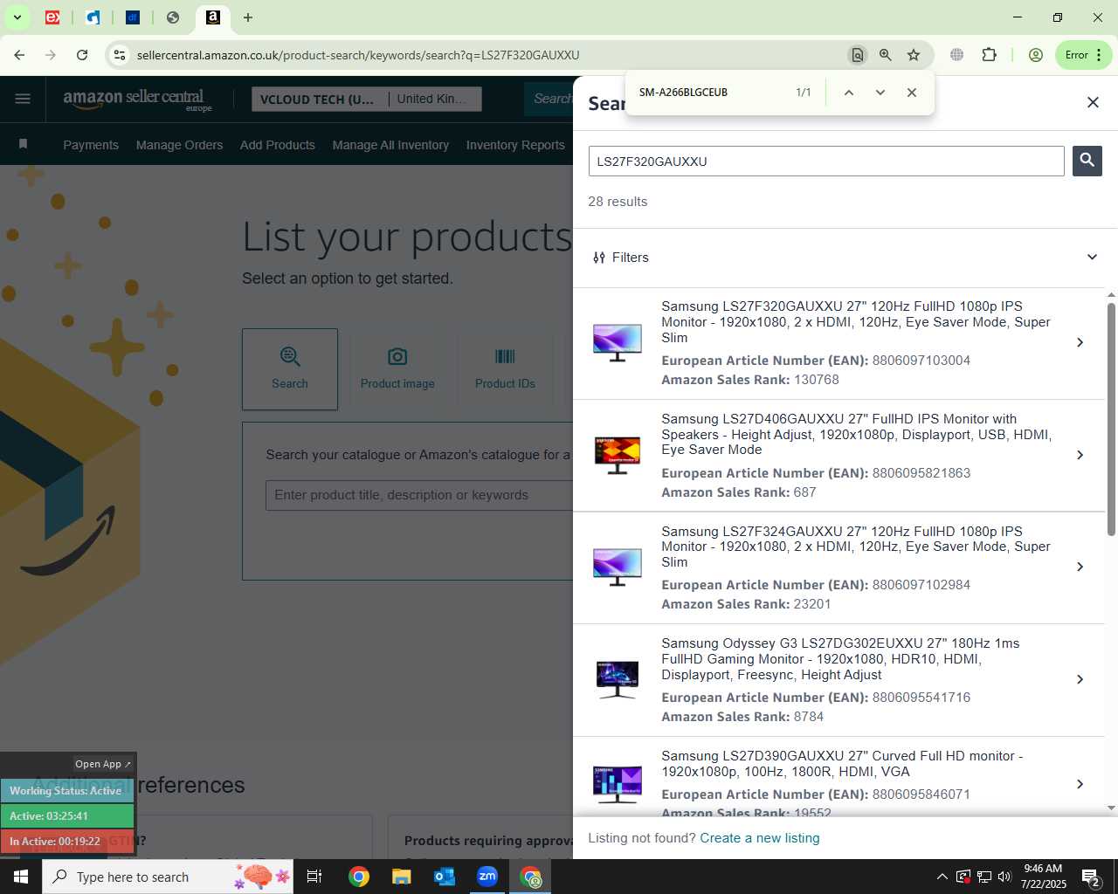The height and width of the screenshot is (894, 1118).
Task: Click 'Create a new listing' link
Action: point(760,838)
